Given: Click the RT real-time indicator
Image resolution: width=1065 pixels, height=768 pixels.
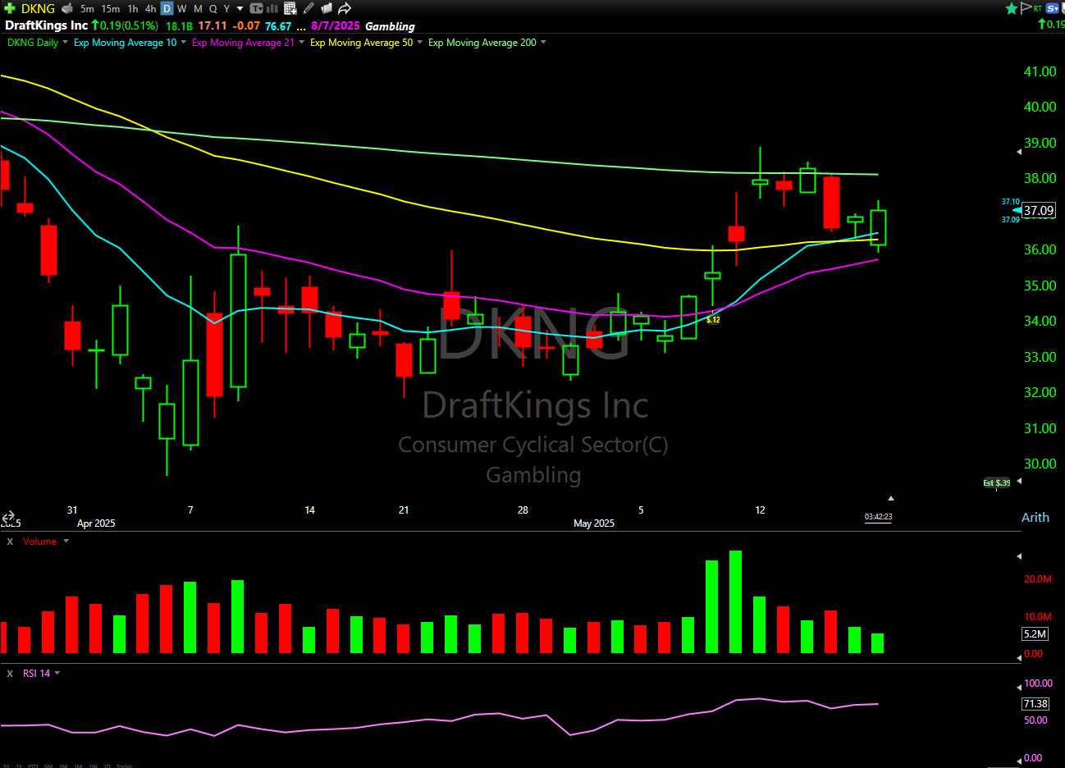Looking at the screenshot, I should point(1038,8).
